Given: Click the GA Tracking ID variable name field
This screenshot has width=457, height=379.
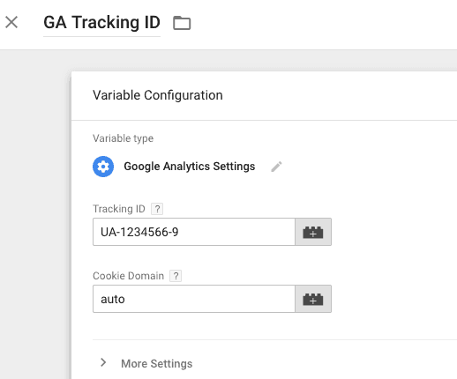Looking at the screenshot, I should coord(101,23).
